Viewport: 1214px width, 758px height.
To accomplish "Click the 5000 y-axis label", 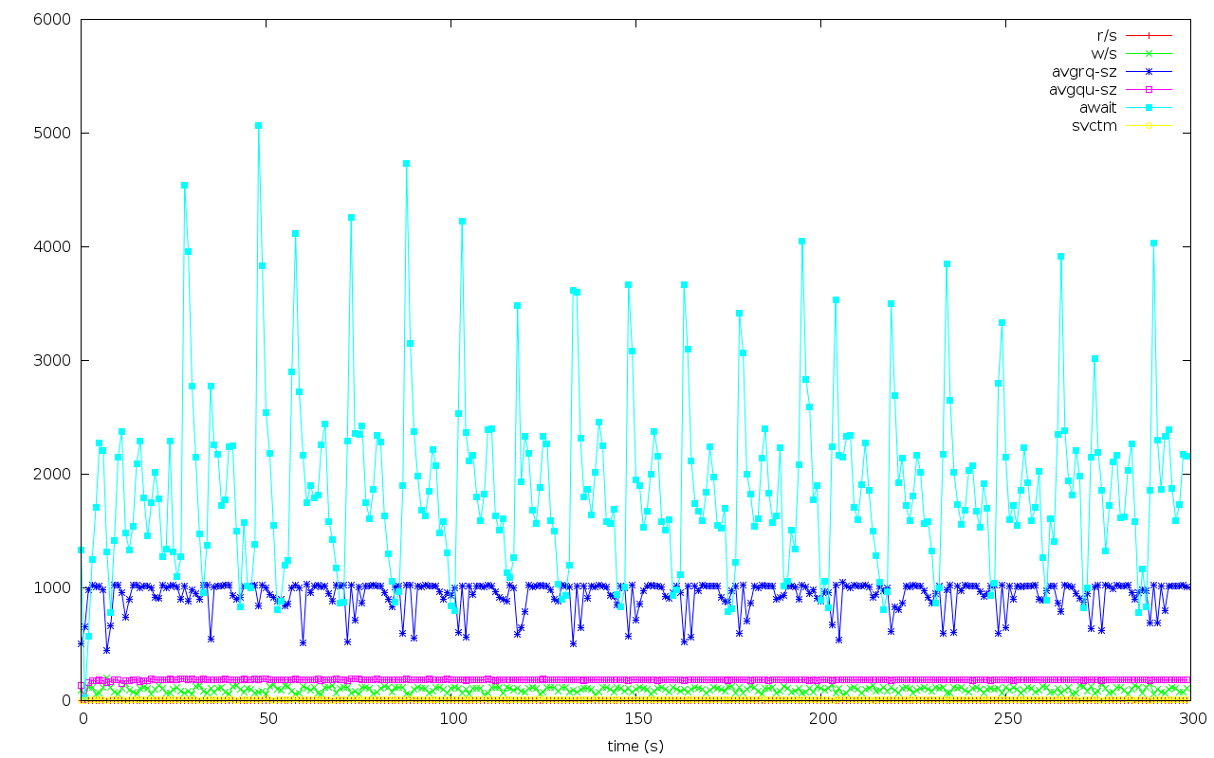I will click(54, 133).
